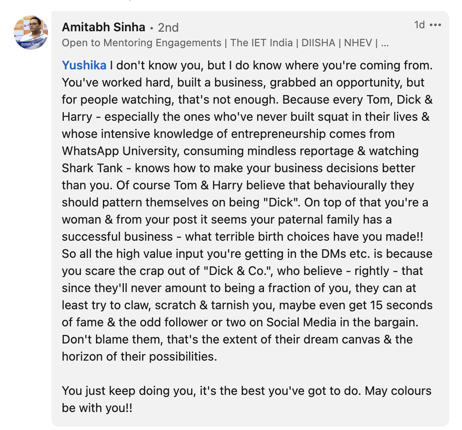Click the bullet separator after the name

click(151, 28)
